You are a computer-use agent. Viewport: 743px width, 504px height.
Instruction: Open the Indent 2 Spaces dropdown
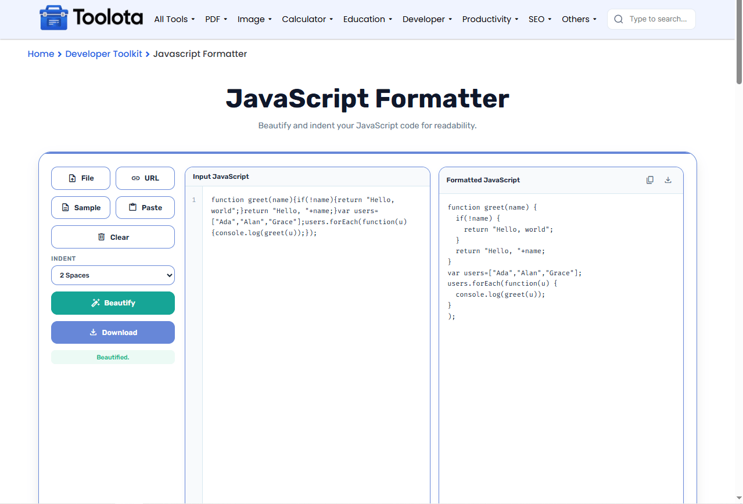pos(113,275)
